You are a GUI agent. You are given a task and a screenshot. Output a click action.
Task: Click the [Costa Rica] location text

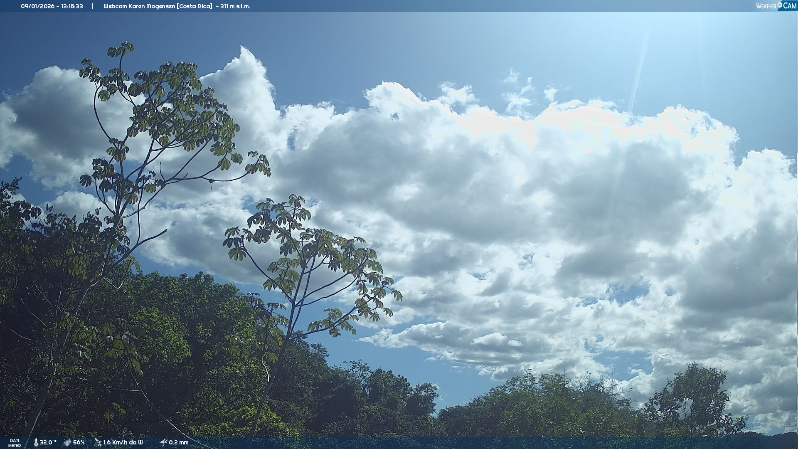(x=195, y=6)
